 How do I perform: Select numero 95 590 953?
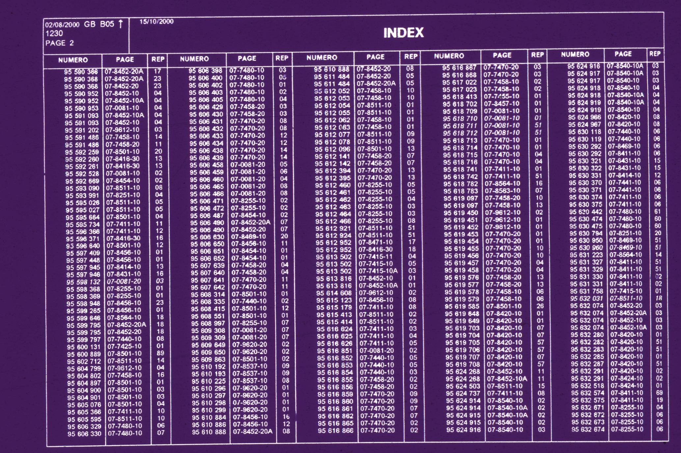coord(81,108)
